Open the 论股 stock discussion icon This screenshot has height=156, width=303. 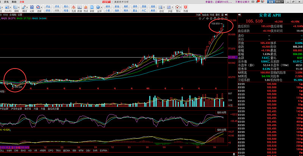(x=32, y=7)
